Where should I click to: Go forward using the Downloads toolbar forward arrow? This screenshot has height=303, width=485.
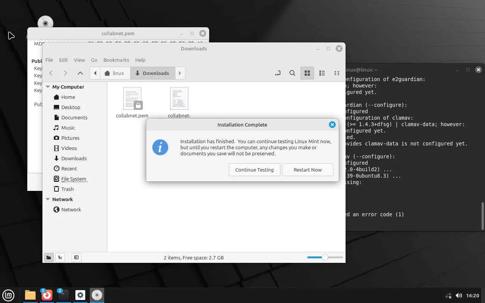(65, 73)
